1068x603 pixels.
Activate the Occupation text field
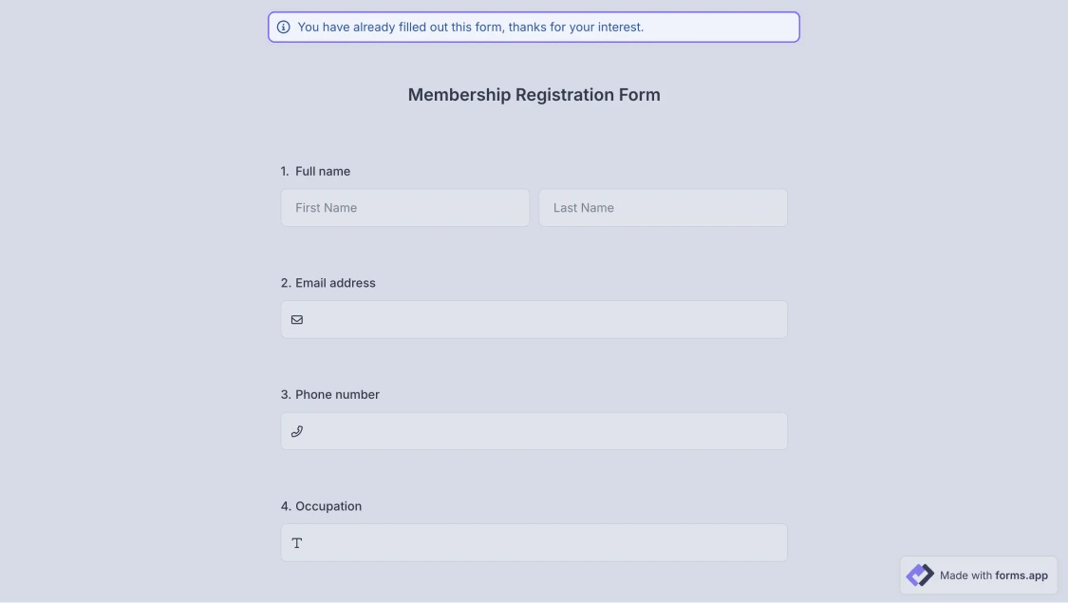click(541, 543)
